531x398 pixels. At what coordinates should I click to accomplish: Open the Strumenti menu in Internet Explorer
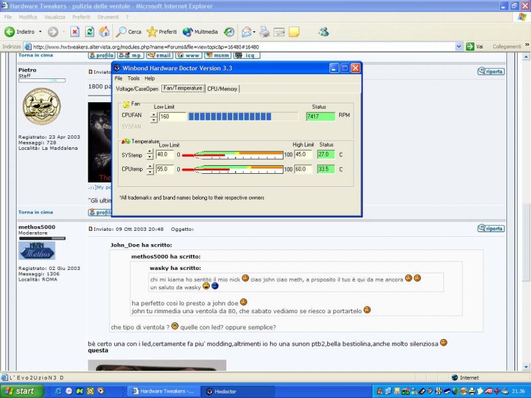108,17
